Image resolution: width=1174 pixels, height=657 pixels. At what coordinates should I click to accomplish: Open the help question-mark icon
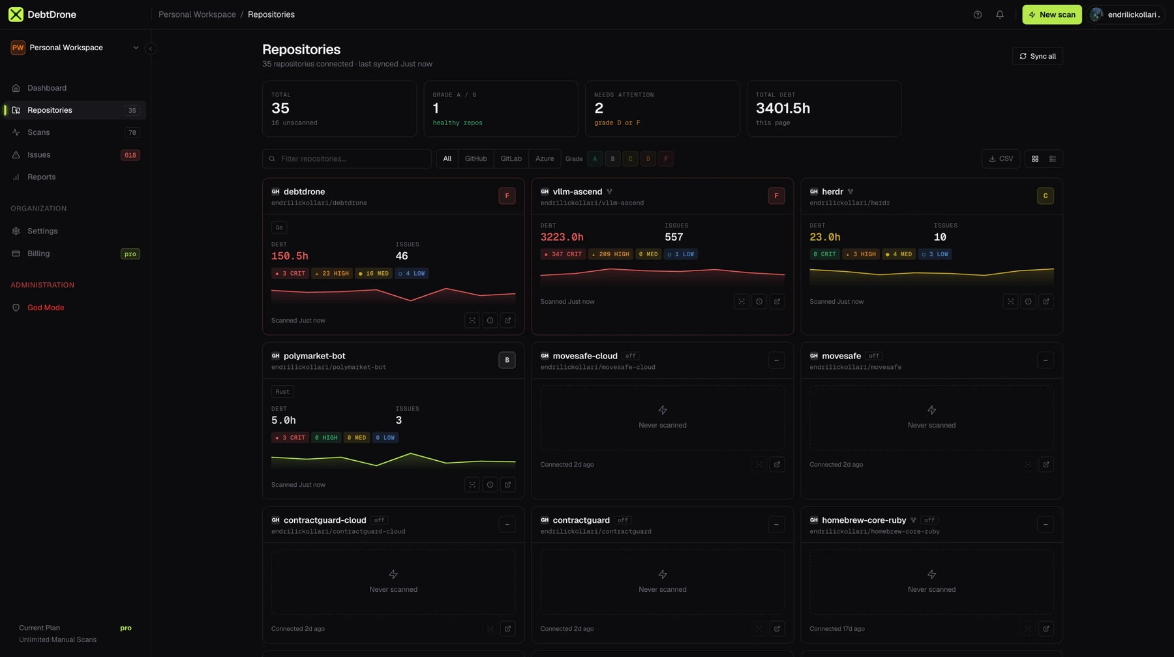point(977,14)
